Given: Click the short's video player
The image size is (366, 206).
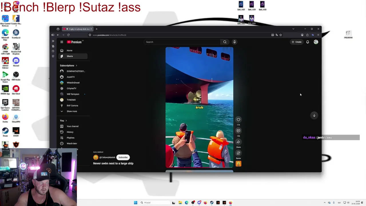Looking at the screenshot, I should (199, 107).
